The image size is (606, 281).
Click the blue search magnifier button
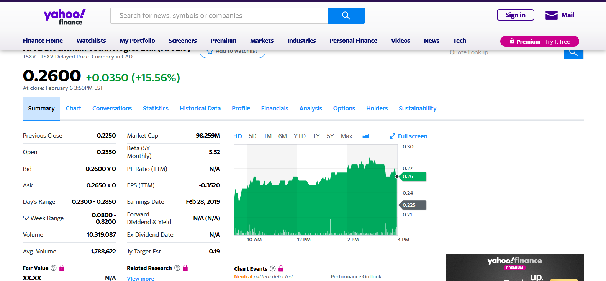coord(346,16)
